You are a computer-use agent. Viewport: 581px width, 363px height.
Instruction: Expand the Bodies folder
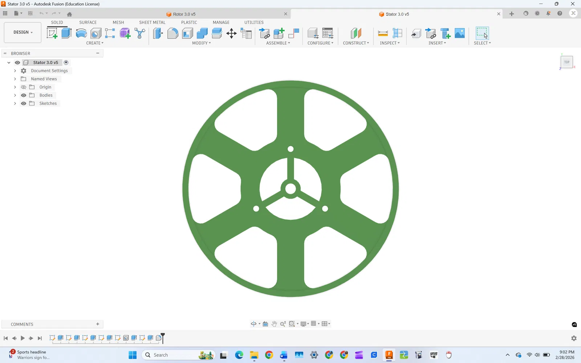click(x=15, y=95)
